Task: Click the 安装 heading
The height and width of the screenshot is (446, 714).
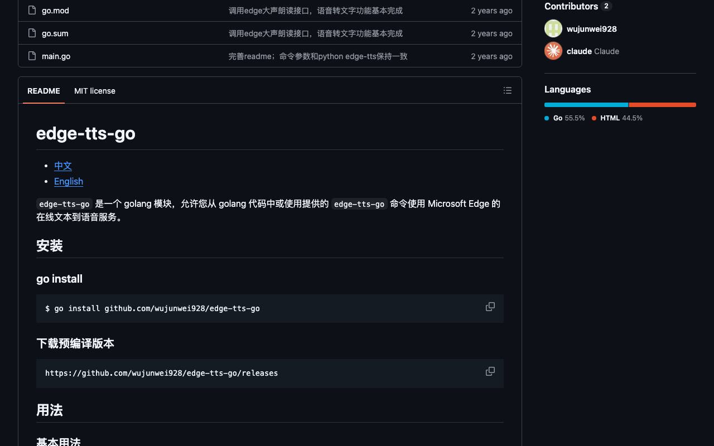Action: pos(50,246)
